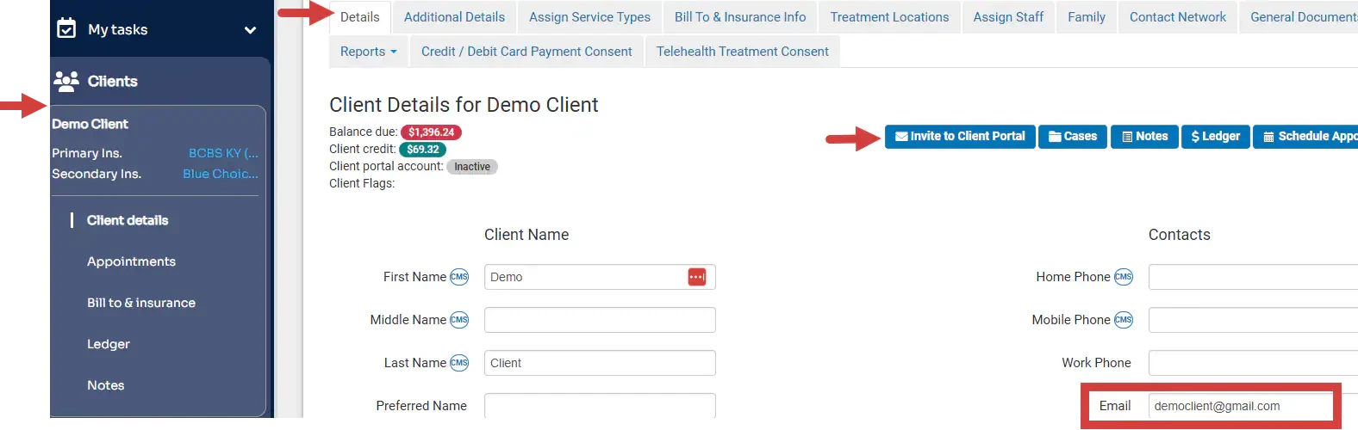Open Ledger in the sidebar
Viewport: 1358px width, 430px height.
click(x=109, y=344)
